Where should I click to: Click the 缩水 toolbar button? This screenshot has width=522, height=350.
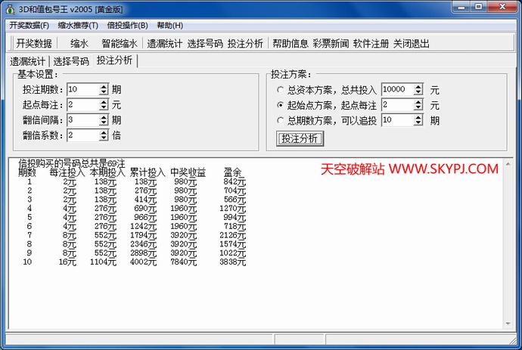coord(79,43)
